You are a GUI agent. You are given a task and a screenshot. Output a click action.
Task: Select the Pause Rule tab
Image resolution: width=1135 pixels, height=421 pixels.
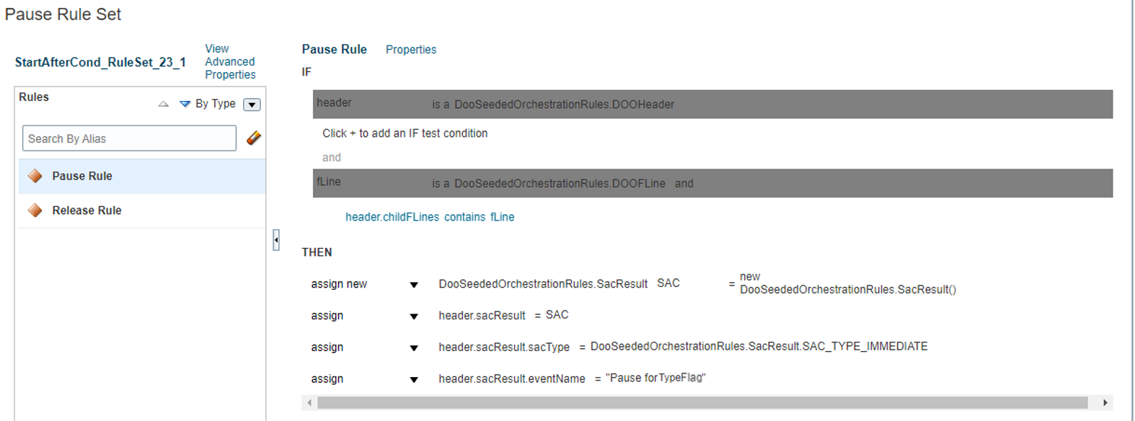[334, 49]
